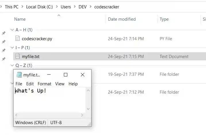Image resolution: width=206 pixels, height=135 pixels.
Task: Sort files by Type column header
Action: [164, 19]
